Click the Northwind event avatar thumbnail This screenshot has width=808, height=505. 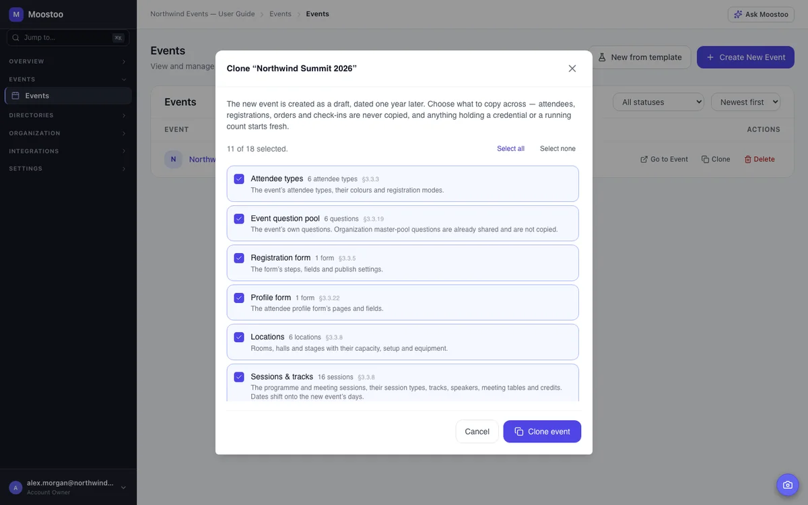173,160
